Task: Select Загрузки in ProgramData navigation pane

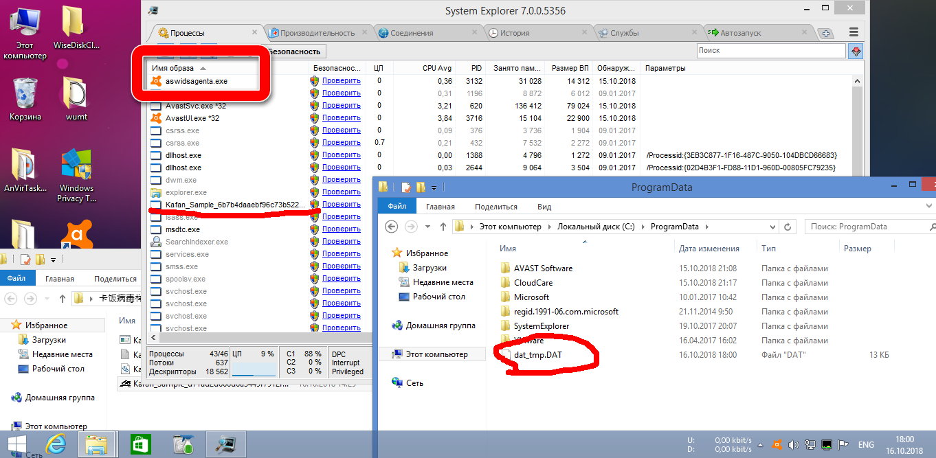Action: [x=430, y=268]
